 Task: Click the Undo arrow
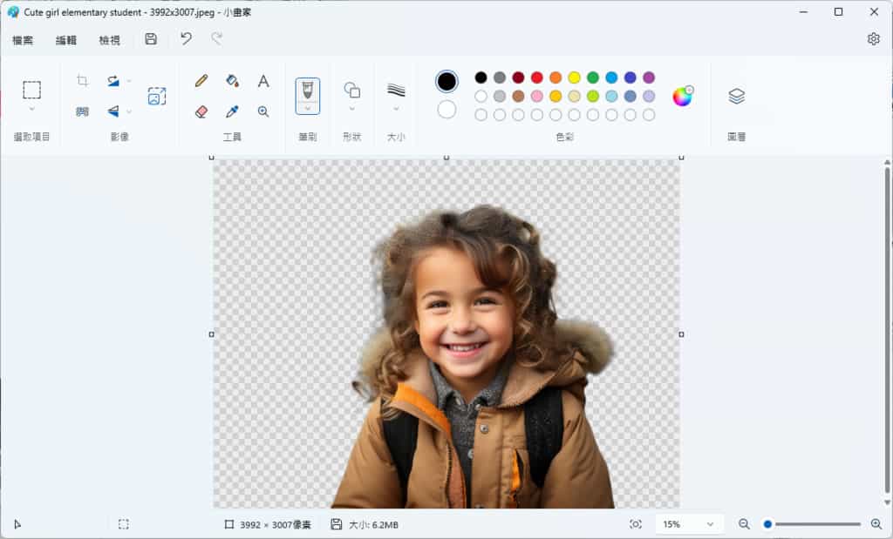[187, 38]
